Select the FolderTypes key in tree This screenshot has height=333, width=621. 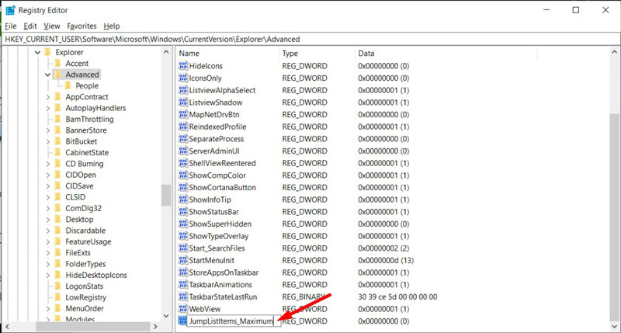pyautogui.click(x=85, y=264)
